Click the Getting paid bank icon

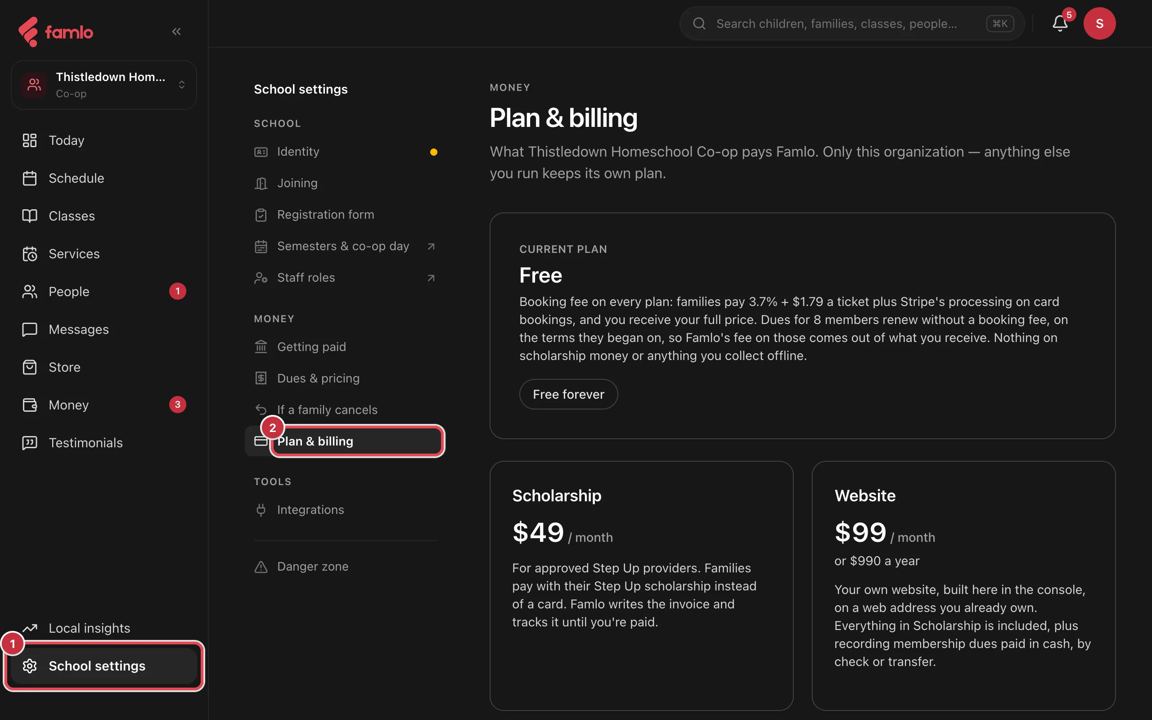pyautogui.click(x=261, y=346)
